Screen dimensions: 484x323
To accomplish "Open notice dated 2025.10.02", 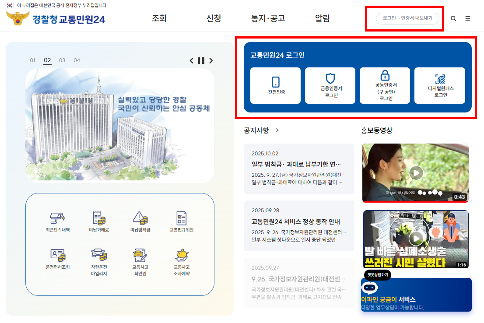I will 299,169.
